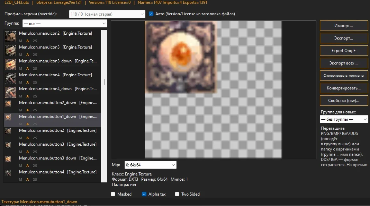This screenshot has height=206, width=370.
Task: Select MenuIcon.menuicon3_down row text
Action: [x=58, y=61]
